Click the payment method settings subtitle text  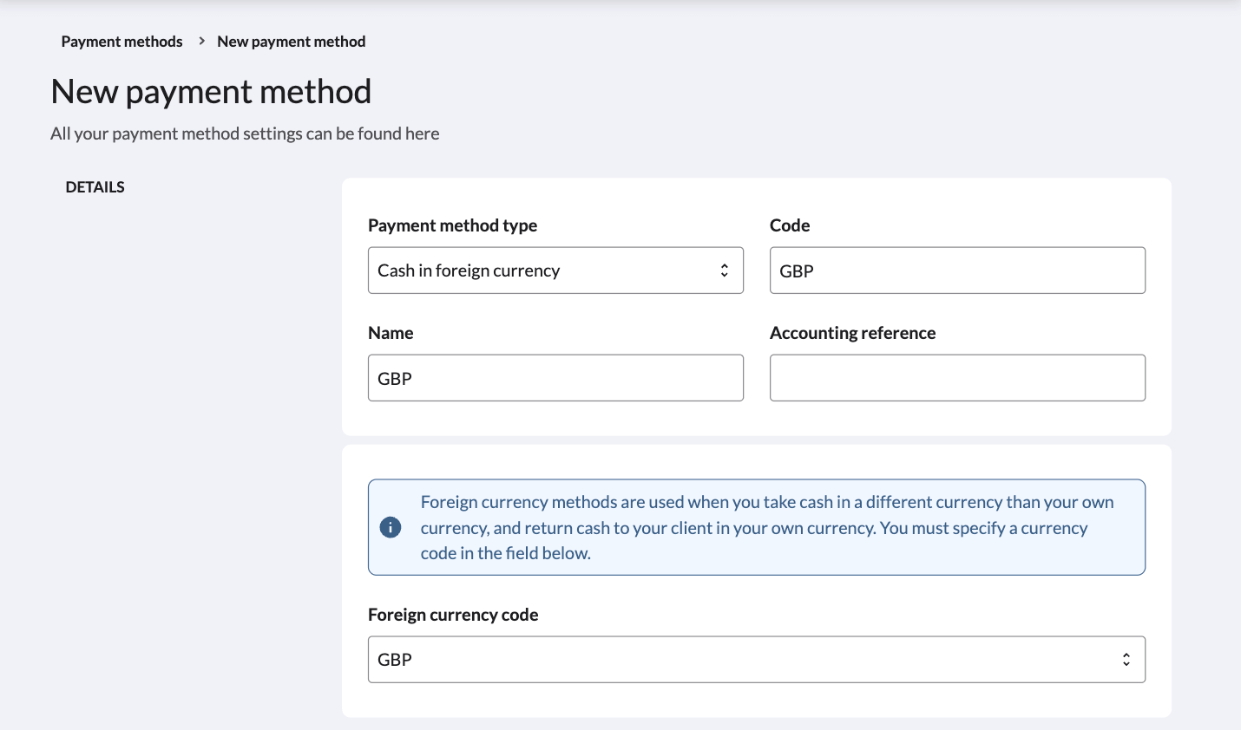pos(245,133)
